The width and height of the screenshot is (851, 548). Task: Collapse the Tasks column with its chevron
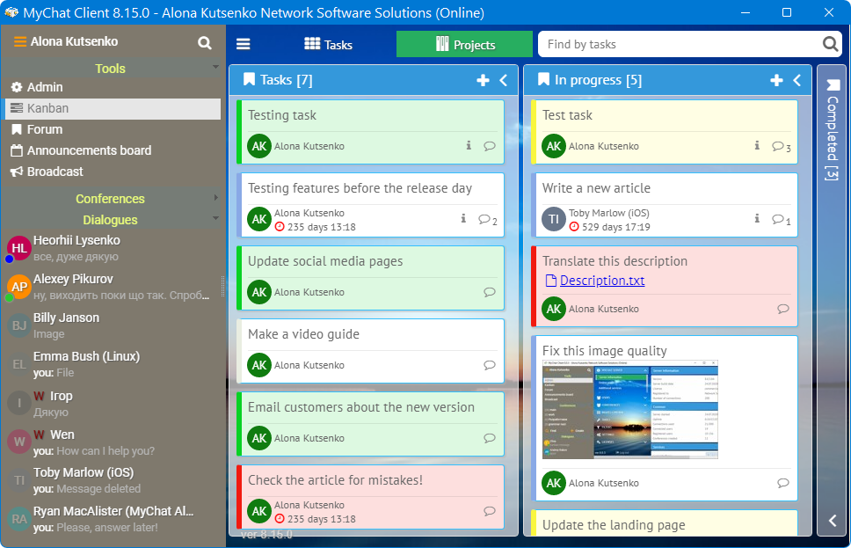[x=503, y=79]
